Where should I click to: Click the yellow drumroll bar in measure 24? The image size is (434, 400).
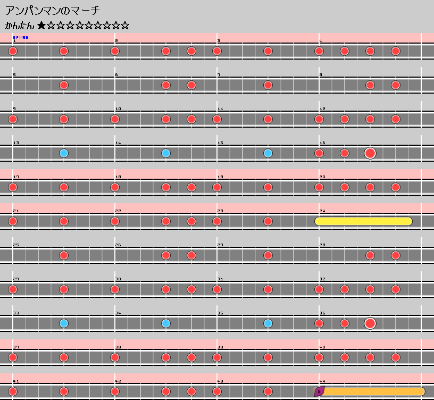[363, 221]
